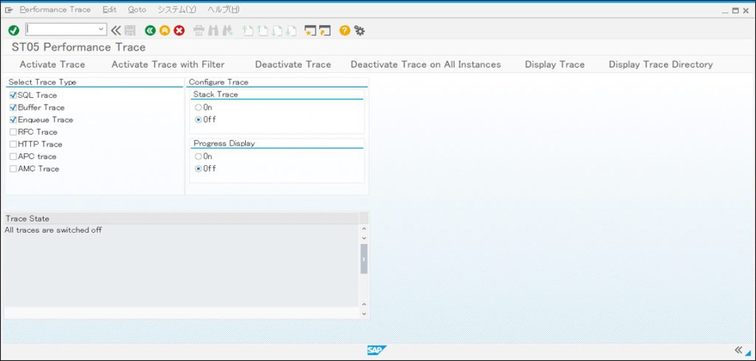Uncheck the SQL Trace checkbox
The height and width of the screenshot is (361, 756).
coord(13,95)
